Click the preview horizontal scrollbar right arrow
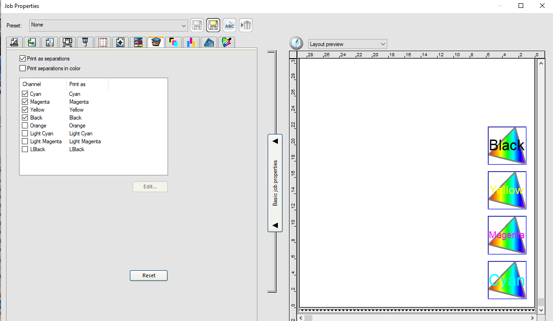This screenshot has height=321, width=553. (533, 318)
